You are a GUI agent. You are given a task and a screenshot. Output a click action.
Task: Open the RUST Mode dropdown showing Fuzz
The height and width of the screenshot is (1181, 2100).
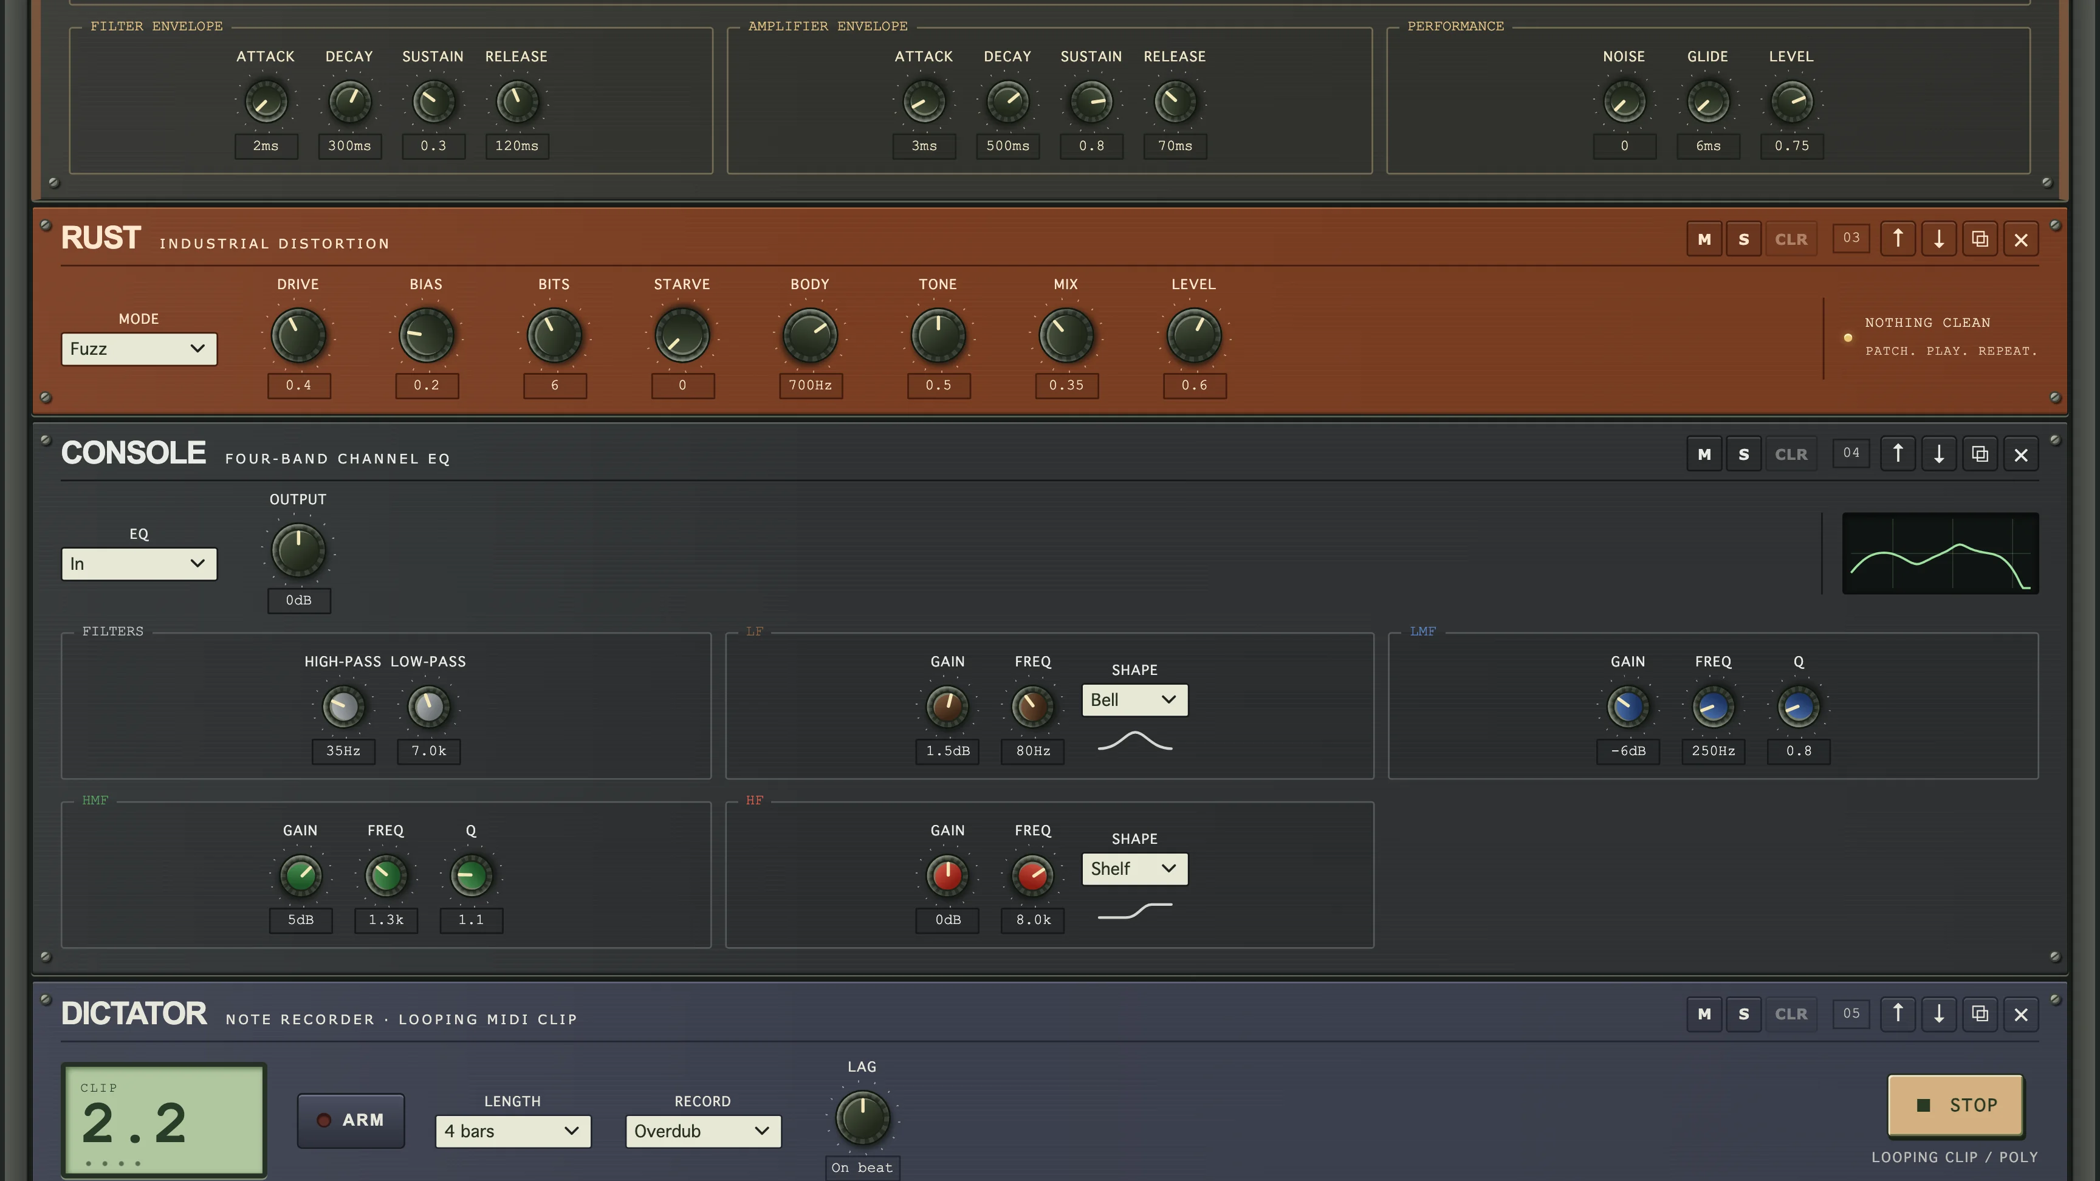(139, 349)
